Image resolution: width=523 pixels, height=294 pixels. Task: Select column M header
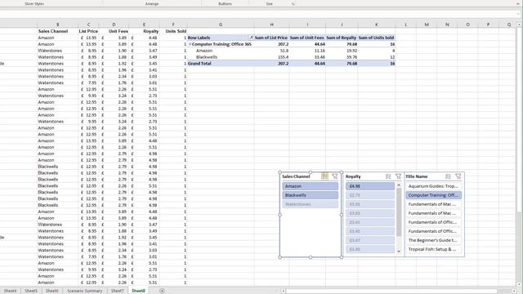pyautogui.click(x=427, y=24)
